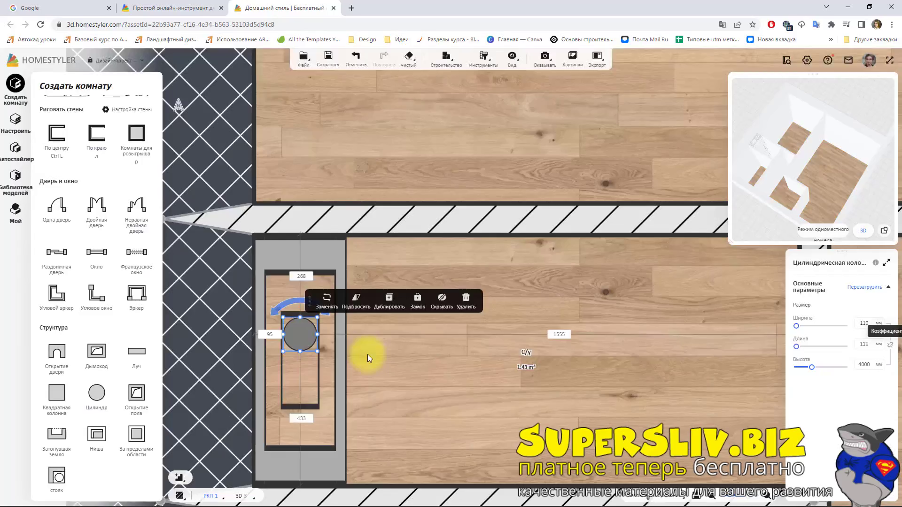The width and height of the screenshot is (902, 507).
Task: Click the Оказывать camera render icon
Action: 545,59
